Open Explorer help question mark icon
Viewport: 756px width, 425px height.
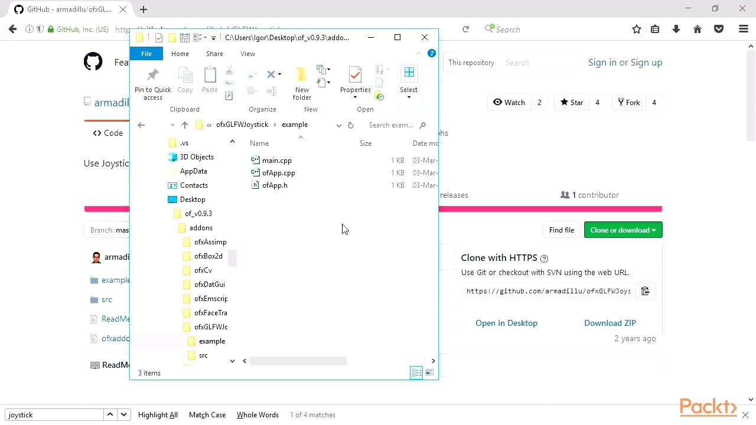432,53
